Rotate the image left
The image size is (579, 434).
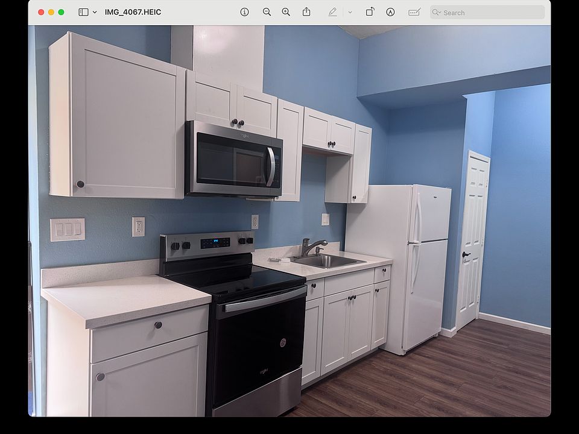pos(370,12)
